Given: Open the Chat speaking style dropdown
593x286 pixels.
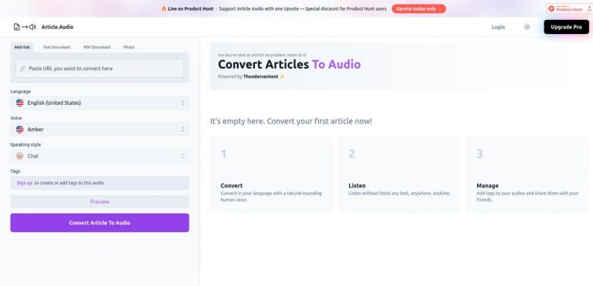Looking at the screenshot, I should [100, 156].
